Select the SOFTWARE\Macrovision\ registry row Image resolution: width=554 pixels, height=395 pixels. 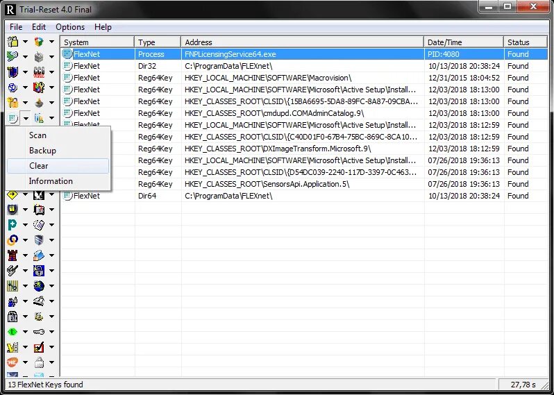(304, 78)
